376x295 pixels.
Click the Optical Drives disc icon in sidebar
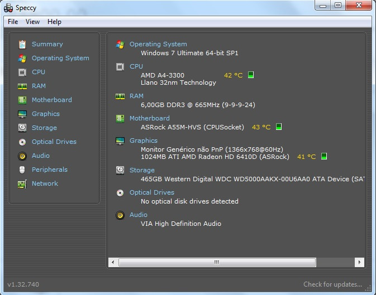point(22,142)
